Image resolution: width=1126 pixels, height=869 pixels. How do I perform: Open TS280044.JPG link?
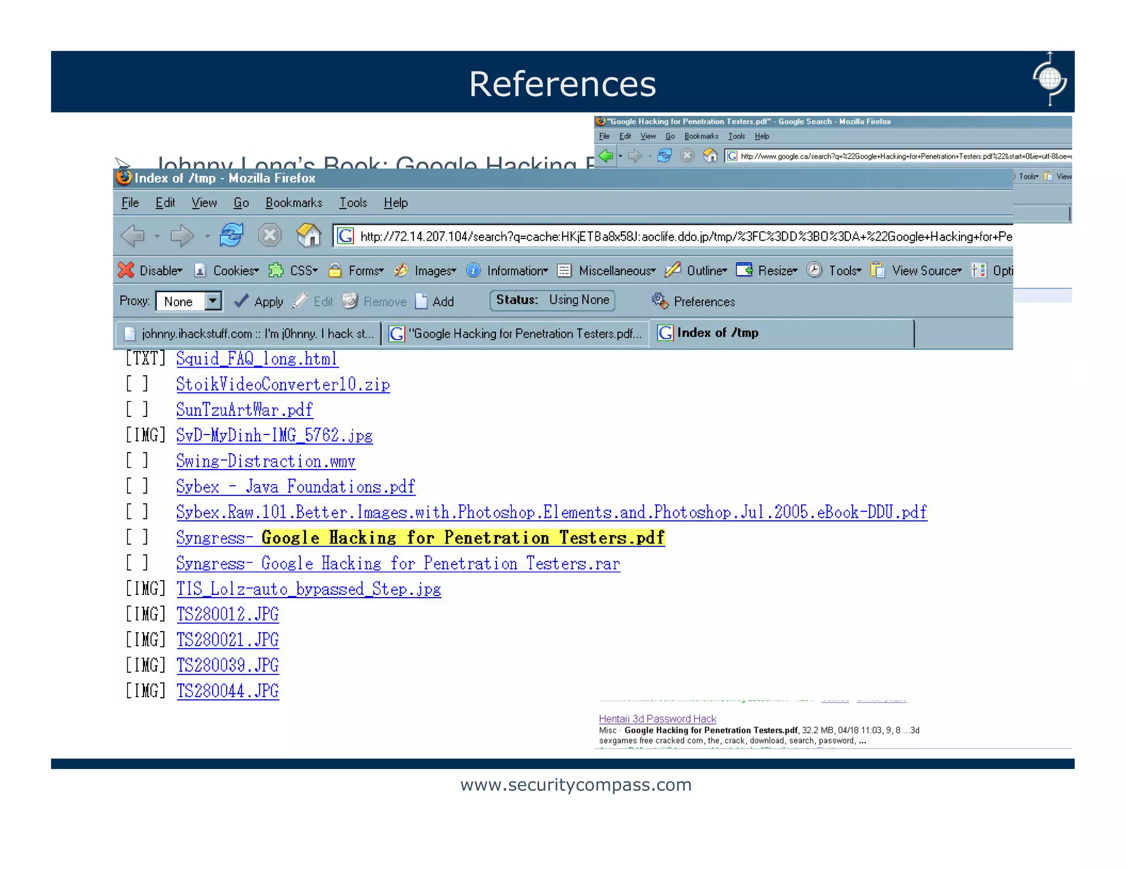coord(228,691)
